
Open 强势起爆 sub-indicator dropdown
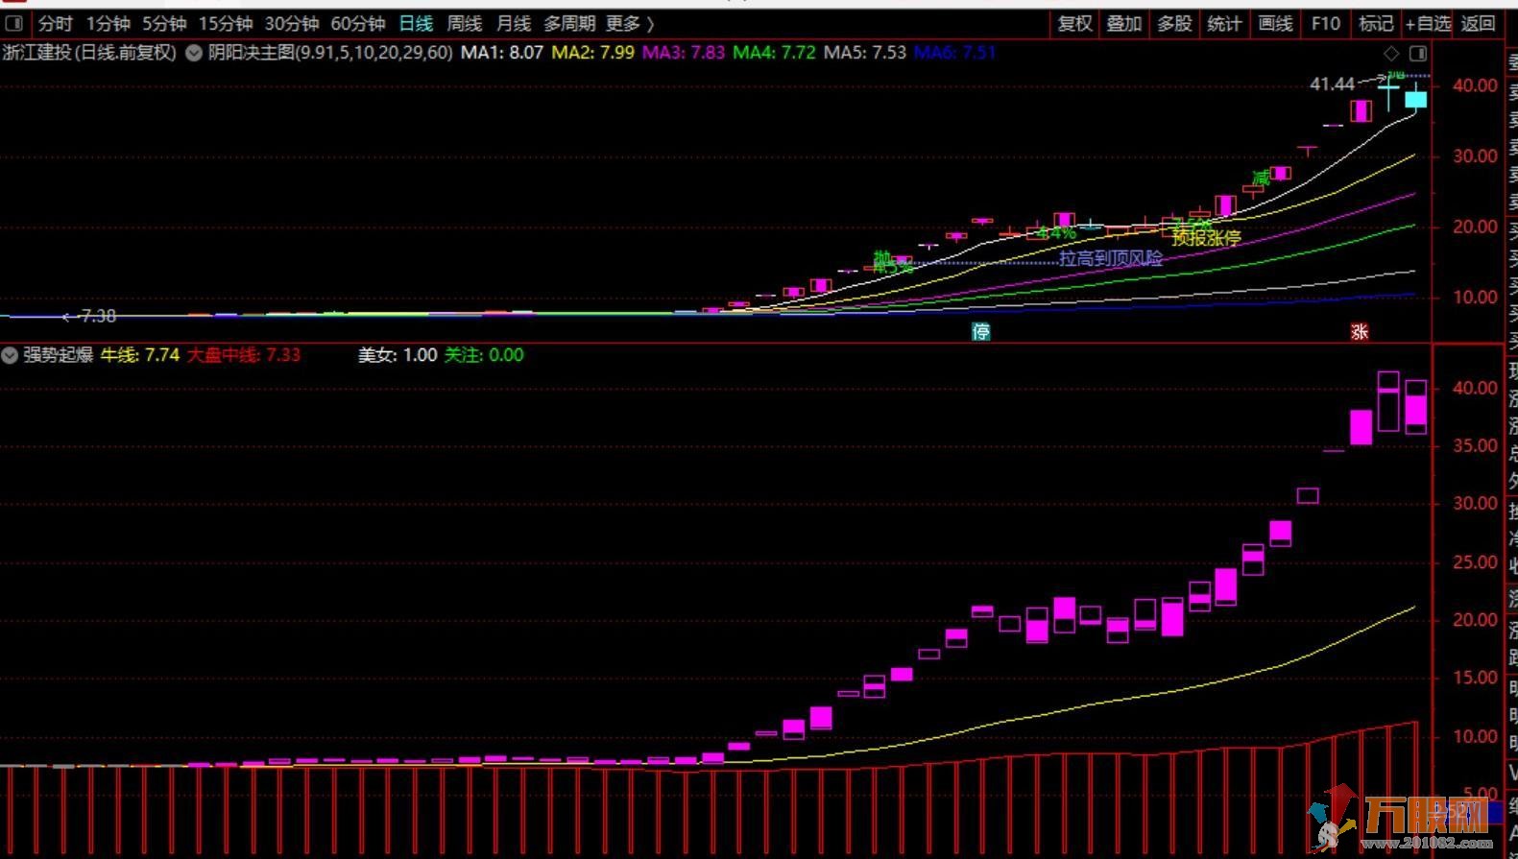pos(10,355)
